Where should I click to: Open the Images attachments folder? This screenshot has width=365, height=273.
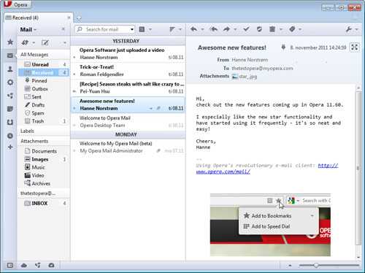tap(44, 159)
